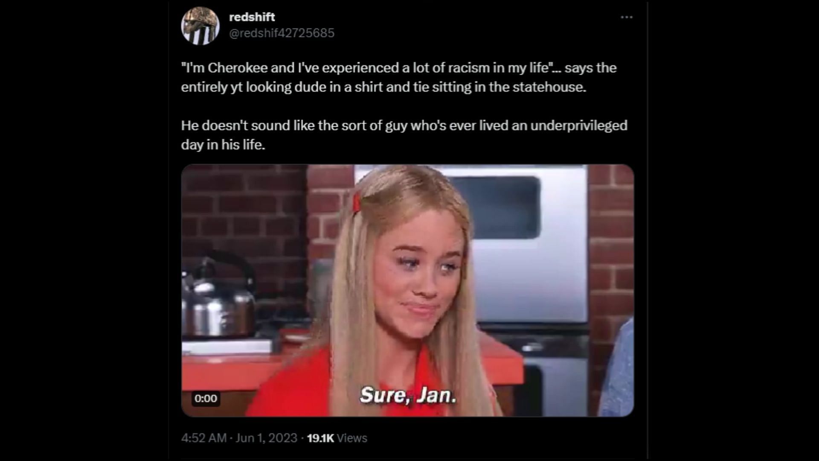The image size is (819, 461).
Task: Click the Jun 1, 2023 date
Action: [266, 438]
